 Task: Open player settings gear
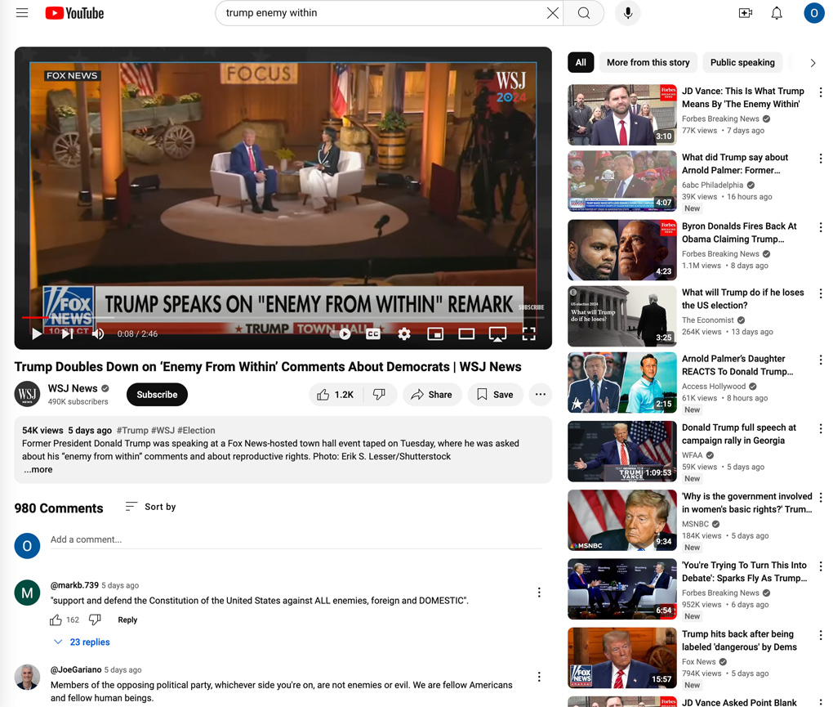click(403, 333)
